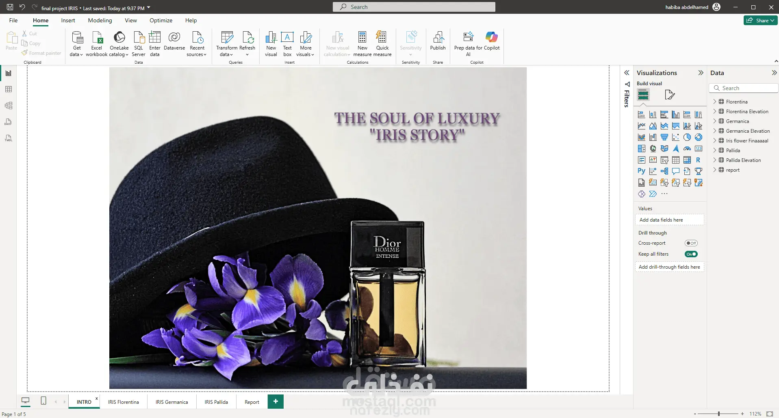Collapse the Visualizations pane
The image size is (779, 418).
(701, 73)
